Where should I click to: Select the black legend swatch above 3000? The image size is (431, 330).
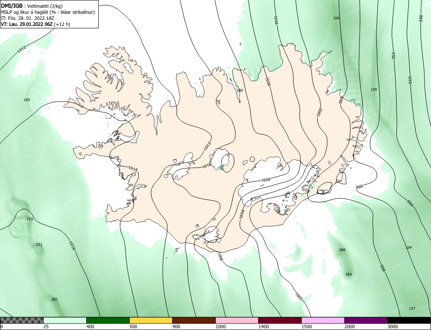coord(409,320)
